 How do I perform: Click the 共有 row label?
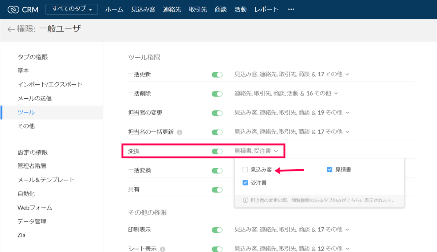click(x=134, y=190)
